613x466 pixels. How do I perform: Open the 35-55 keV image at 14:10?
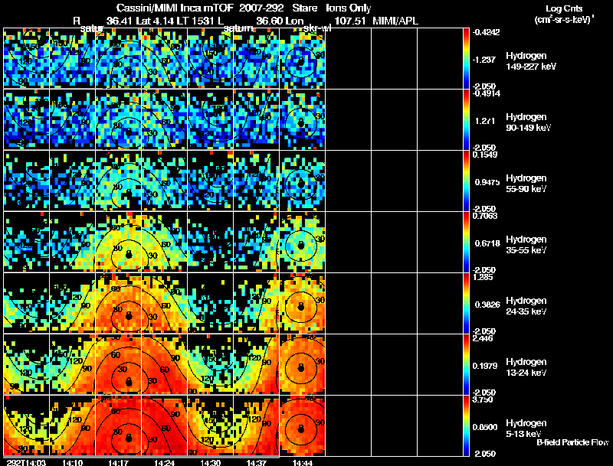(x=72, y=242)
